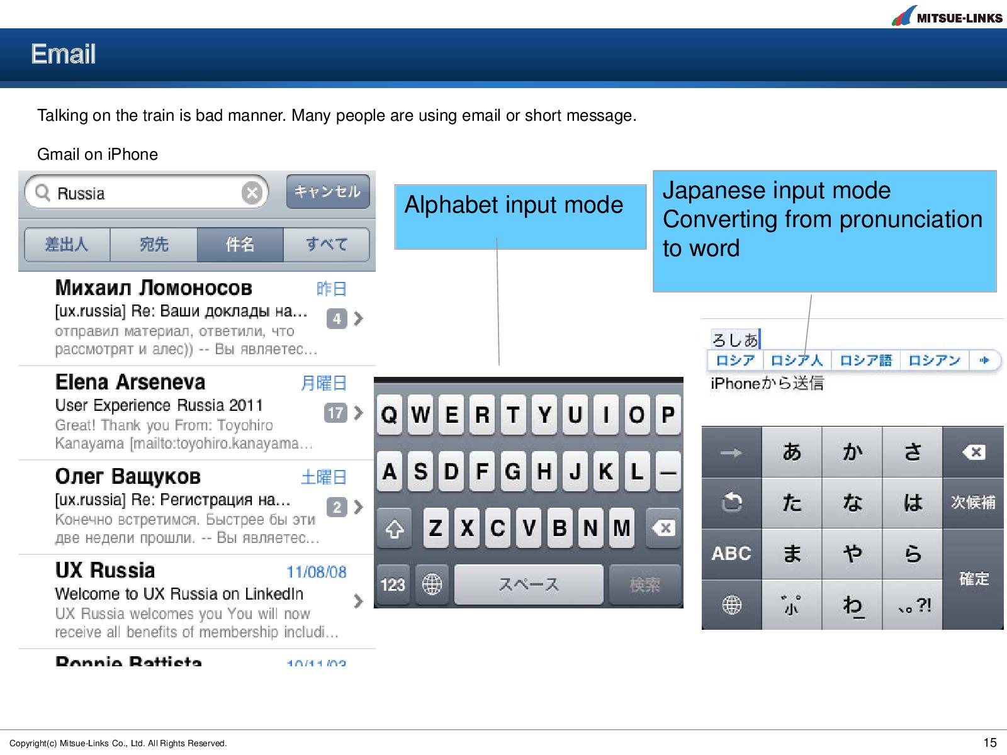Tap the small-kana 小 modifier key
1007x755 pixels.
[x=792, y=605]
